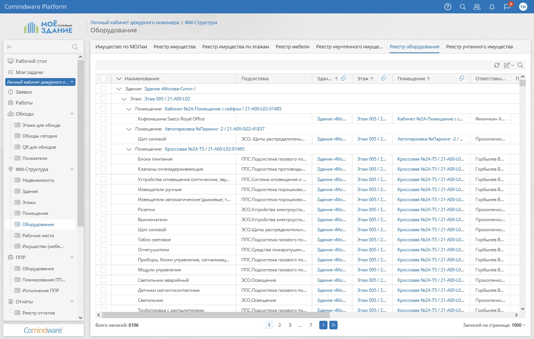Tick checkbox for Выключатели row
Screen dimensions: 534x339
[103, 220]
